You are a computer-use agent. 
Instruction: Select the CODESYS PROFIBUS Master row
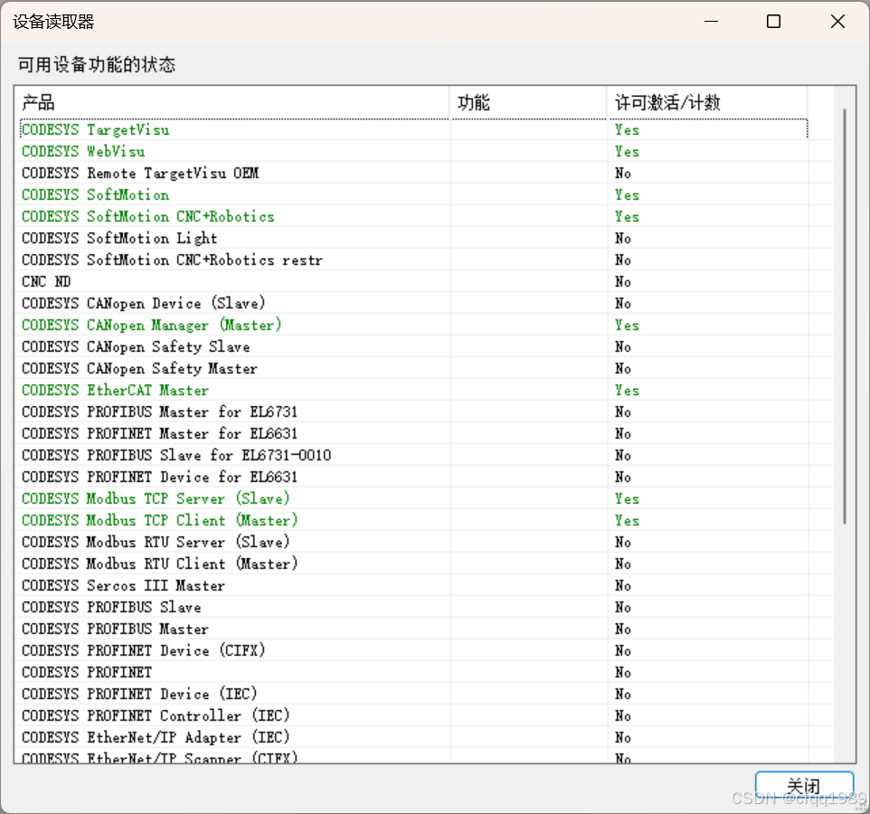coord(414,629)
